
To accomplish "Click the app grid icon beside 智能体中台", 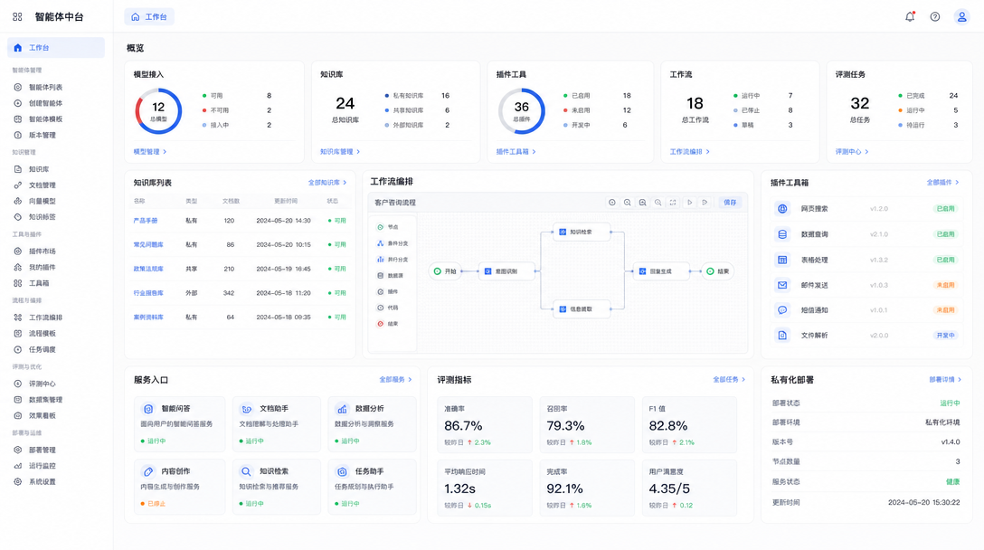I will (17, 17).
